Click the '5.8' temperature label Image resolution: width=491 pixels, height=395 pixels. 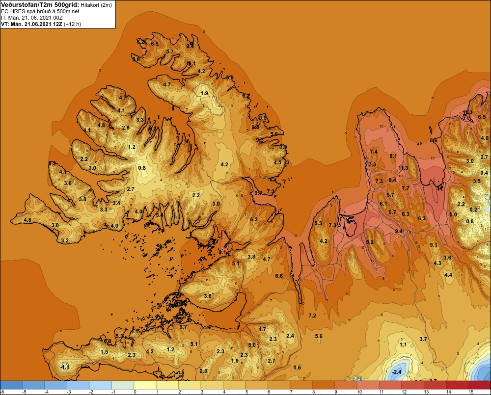click(x=136, y=59)
